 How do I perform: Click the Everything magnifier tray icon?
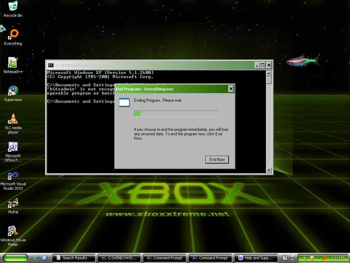325,258
